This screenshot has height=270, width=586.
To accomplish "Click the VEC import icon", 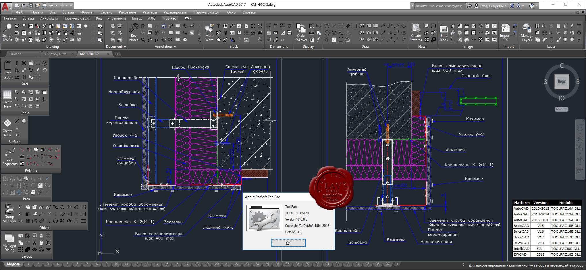I will click(x=515, y=33).
